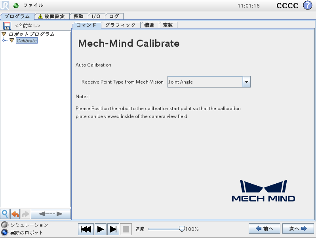Screen dimensions: 316x238
Task: Click the magnifier search icon
Action: pyautogui.click(x=5, y=214)
